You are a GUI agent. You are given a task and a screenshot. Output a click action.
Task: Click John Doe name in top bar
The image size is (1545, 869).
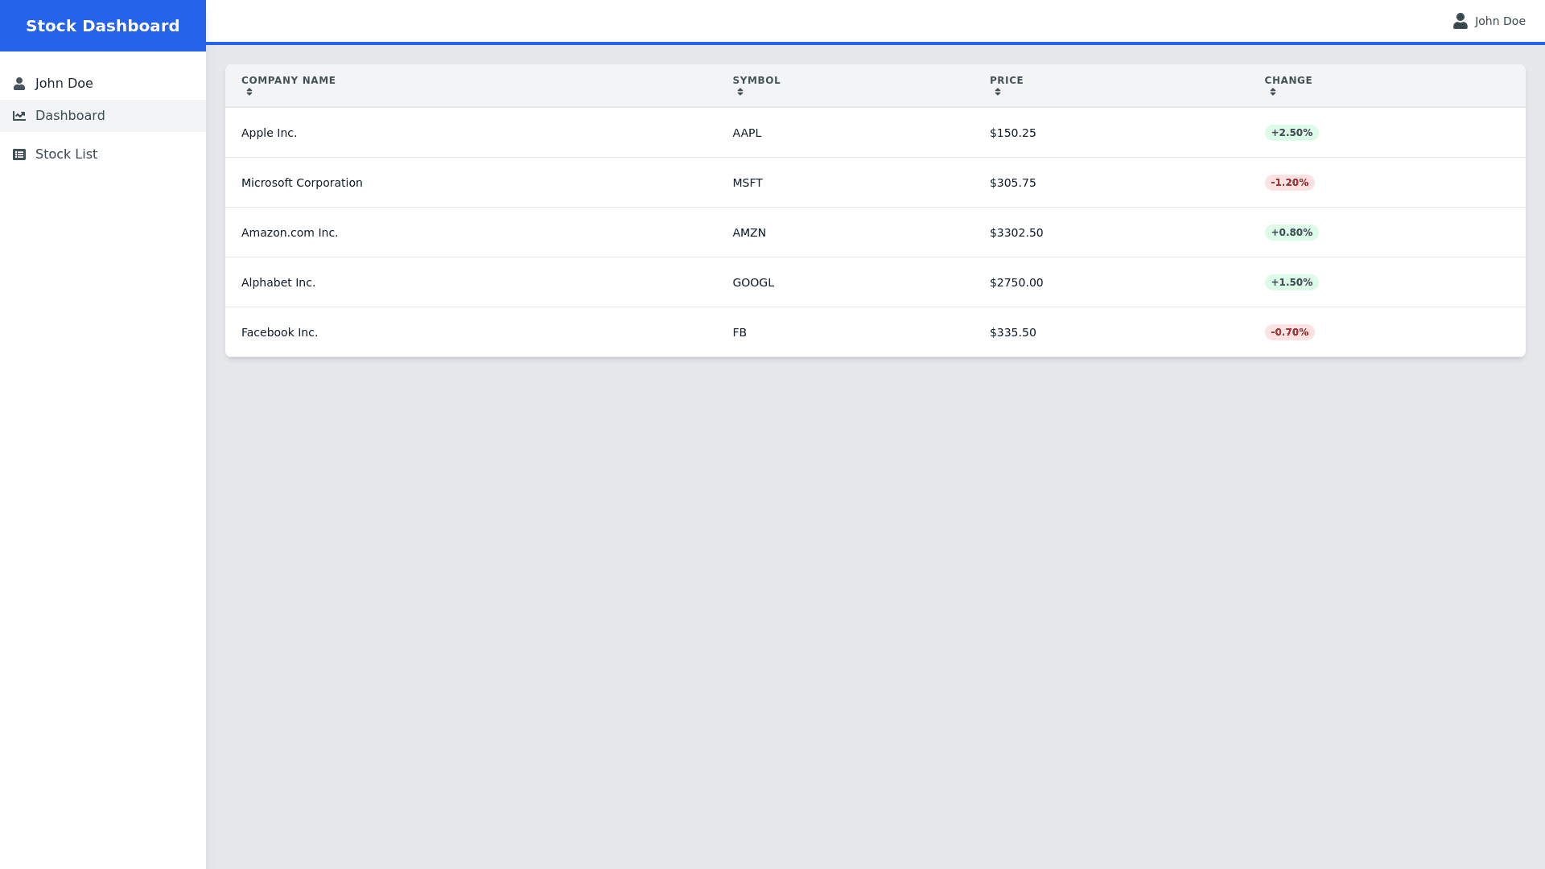pyautogui.click(x=1500, y=21)
